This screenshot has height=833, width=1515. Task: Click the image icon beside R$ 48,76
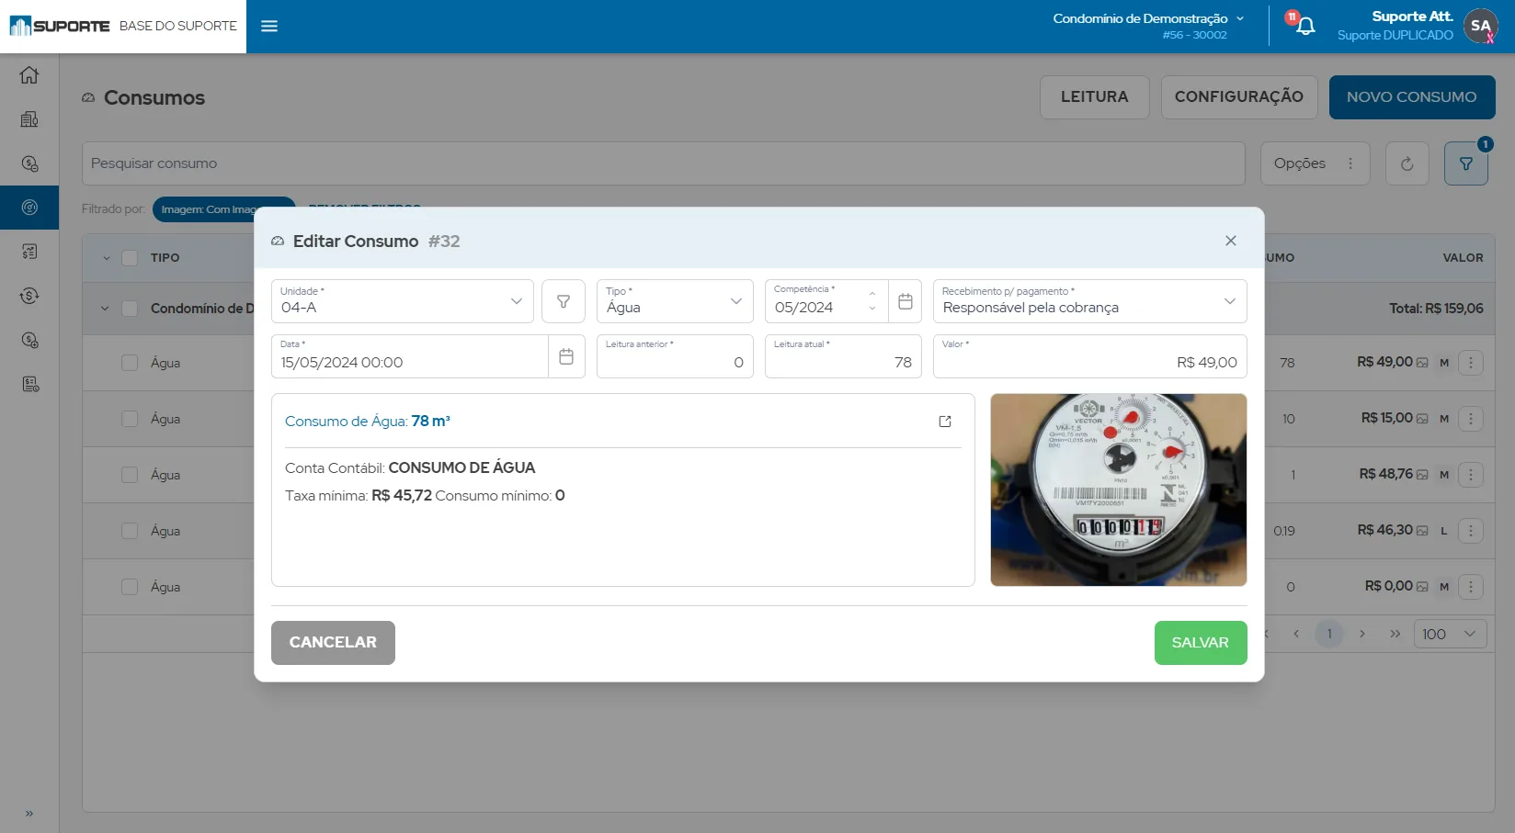tap(1422, 475)
